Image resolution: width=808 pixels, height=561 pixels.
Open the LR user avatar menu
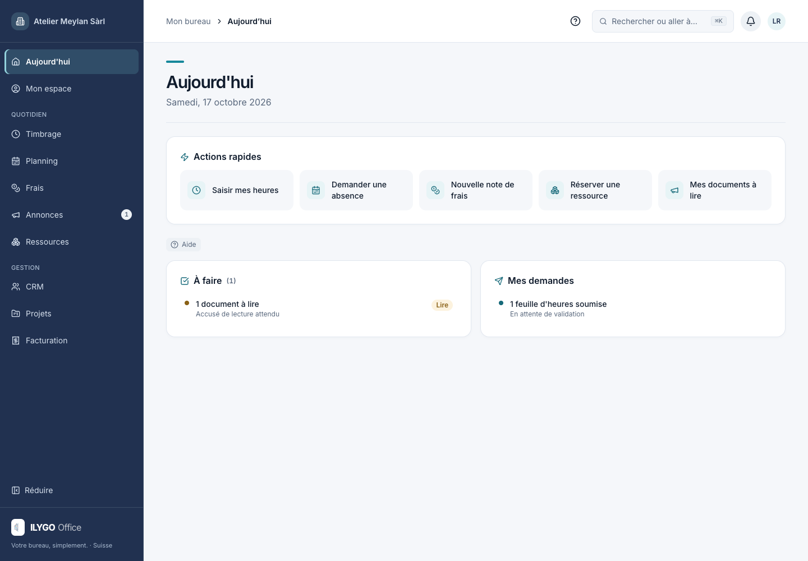[x=777, y=21]
